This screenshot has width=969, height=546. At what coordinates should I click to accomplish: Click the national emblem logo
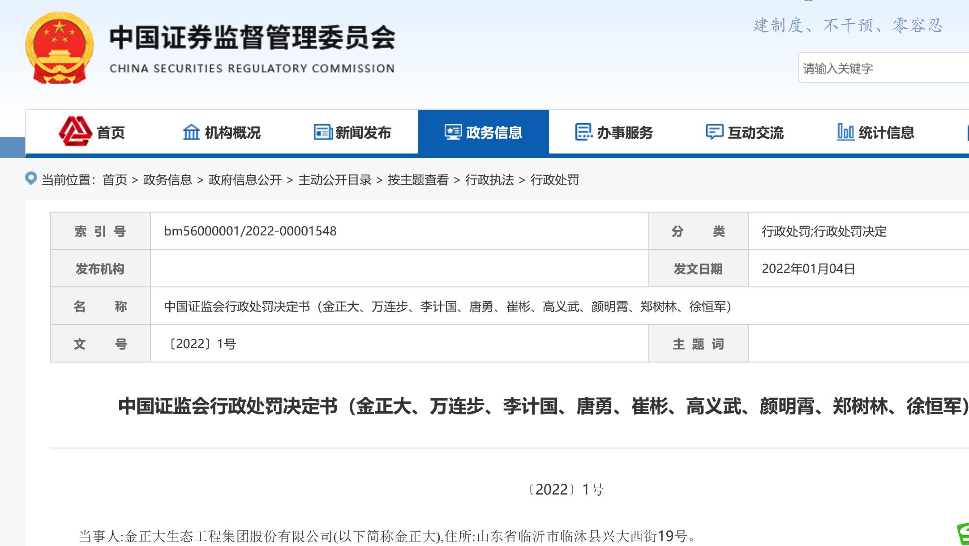coord(60,48)
